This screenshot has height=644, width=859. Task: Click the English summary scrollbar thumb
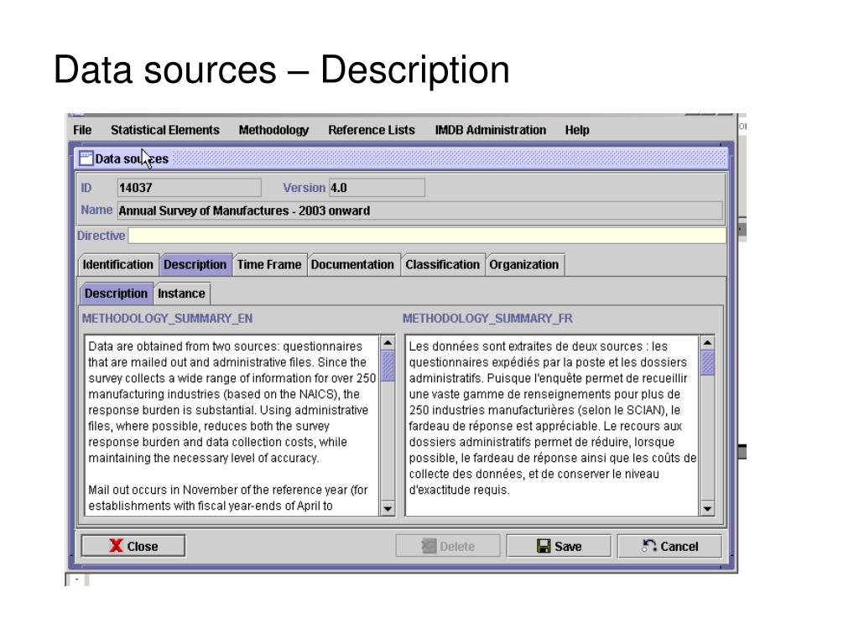[x=388, y=366]
